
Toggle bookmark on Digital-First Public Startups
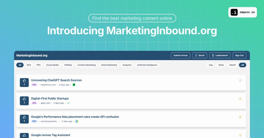[x=240, y=99]
